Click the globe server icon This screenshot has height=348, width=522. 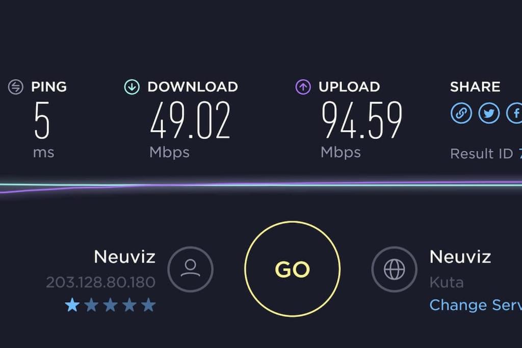(x=394, y=269)
